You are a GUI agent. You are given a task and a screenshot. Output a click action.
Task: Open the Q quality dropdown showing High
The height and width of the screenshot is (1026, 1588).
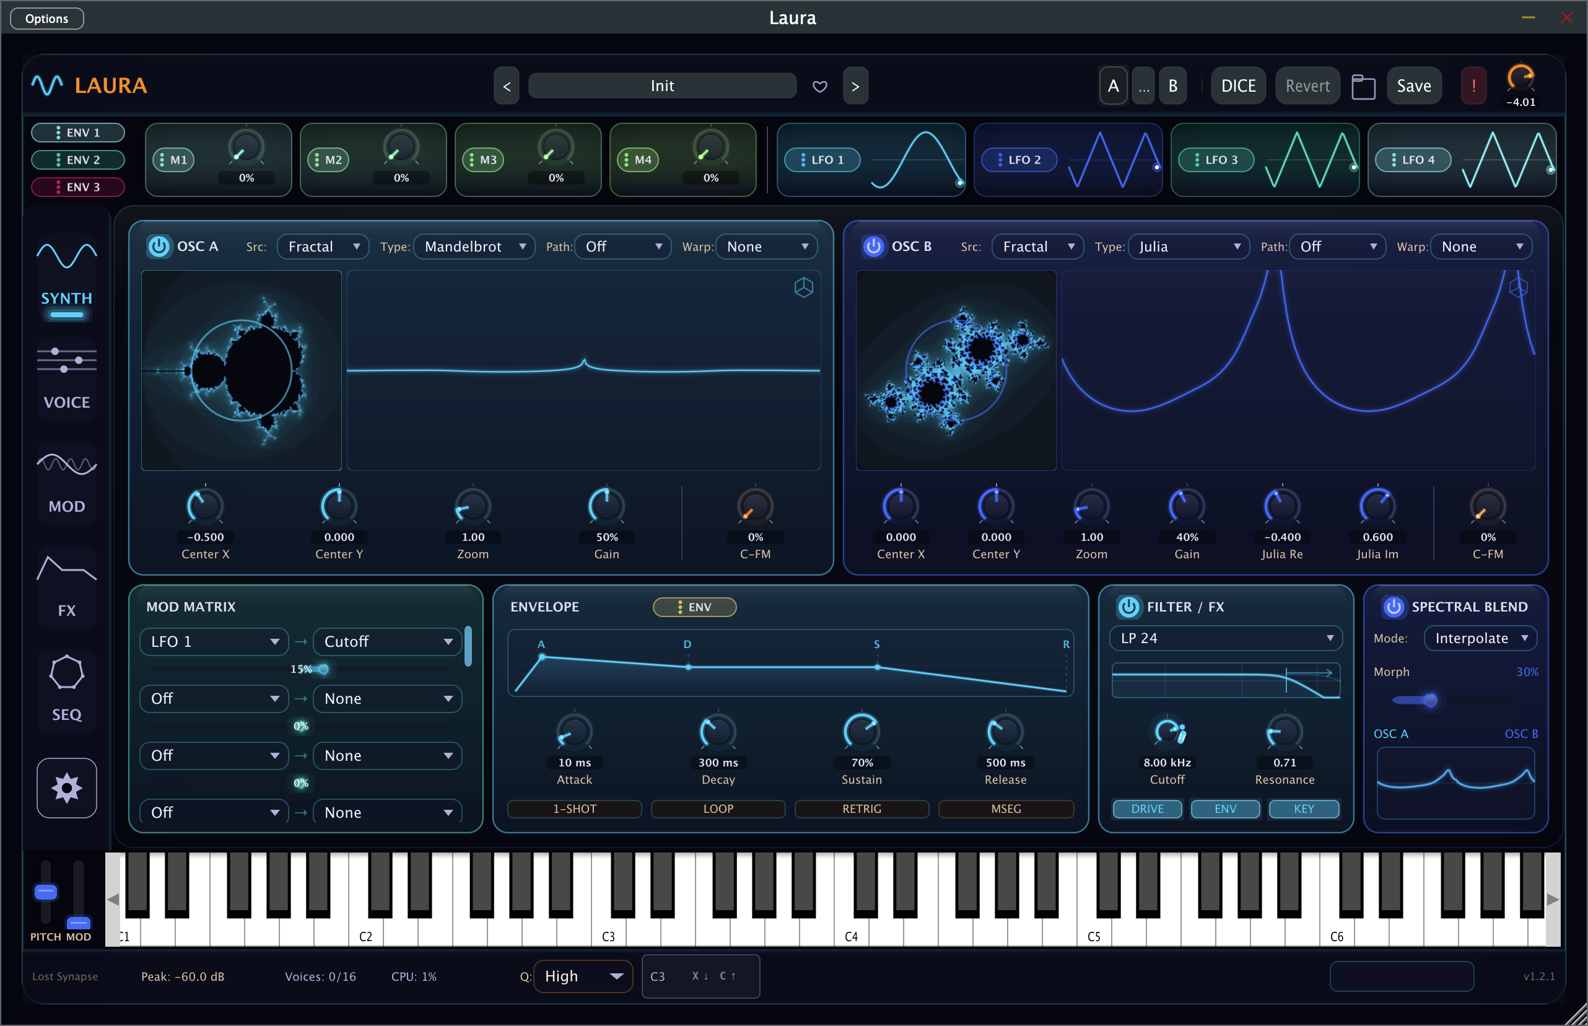coord(583,976)
